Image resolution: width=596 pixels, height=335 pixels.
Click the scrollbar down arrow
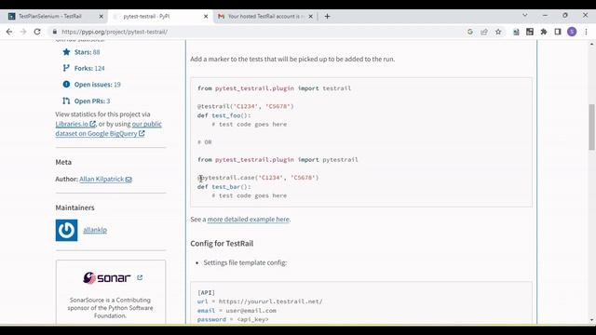[x=592, y=320]
